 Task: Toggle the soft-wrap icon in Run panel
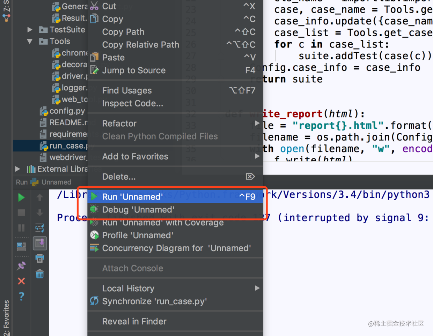click(x=40, y=228)
